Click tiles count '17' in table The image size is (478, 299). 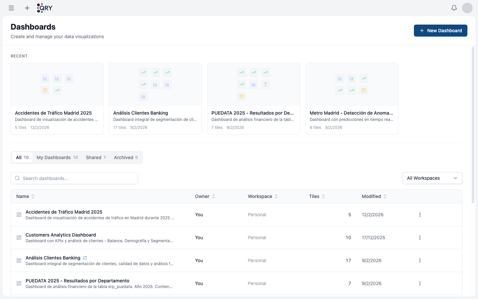point(348,260)
